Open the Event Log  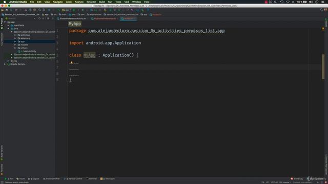click(297, 179)
